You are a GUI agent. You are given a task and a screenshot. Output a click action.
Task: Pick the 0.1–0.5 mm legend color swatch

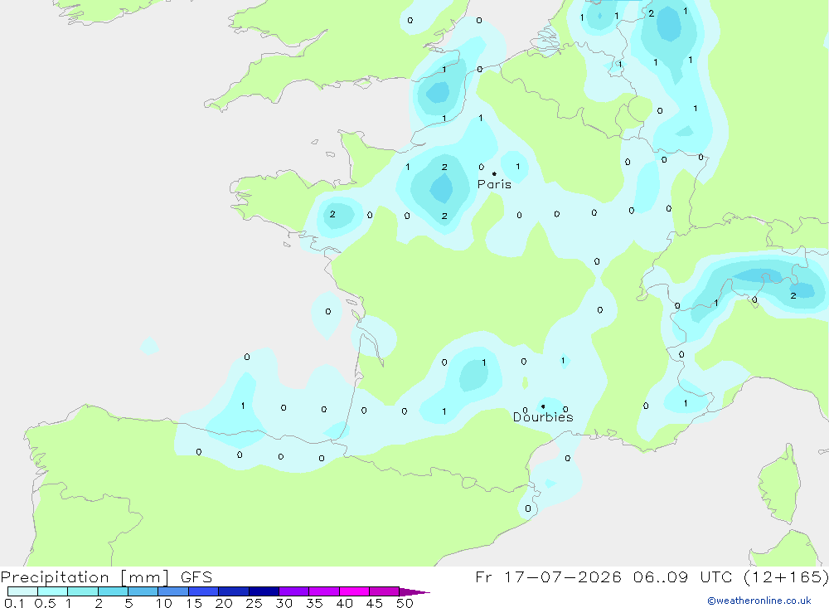point(22,591)
